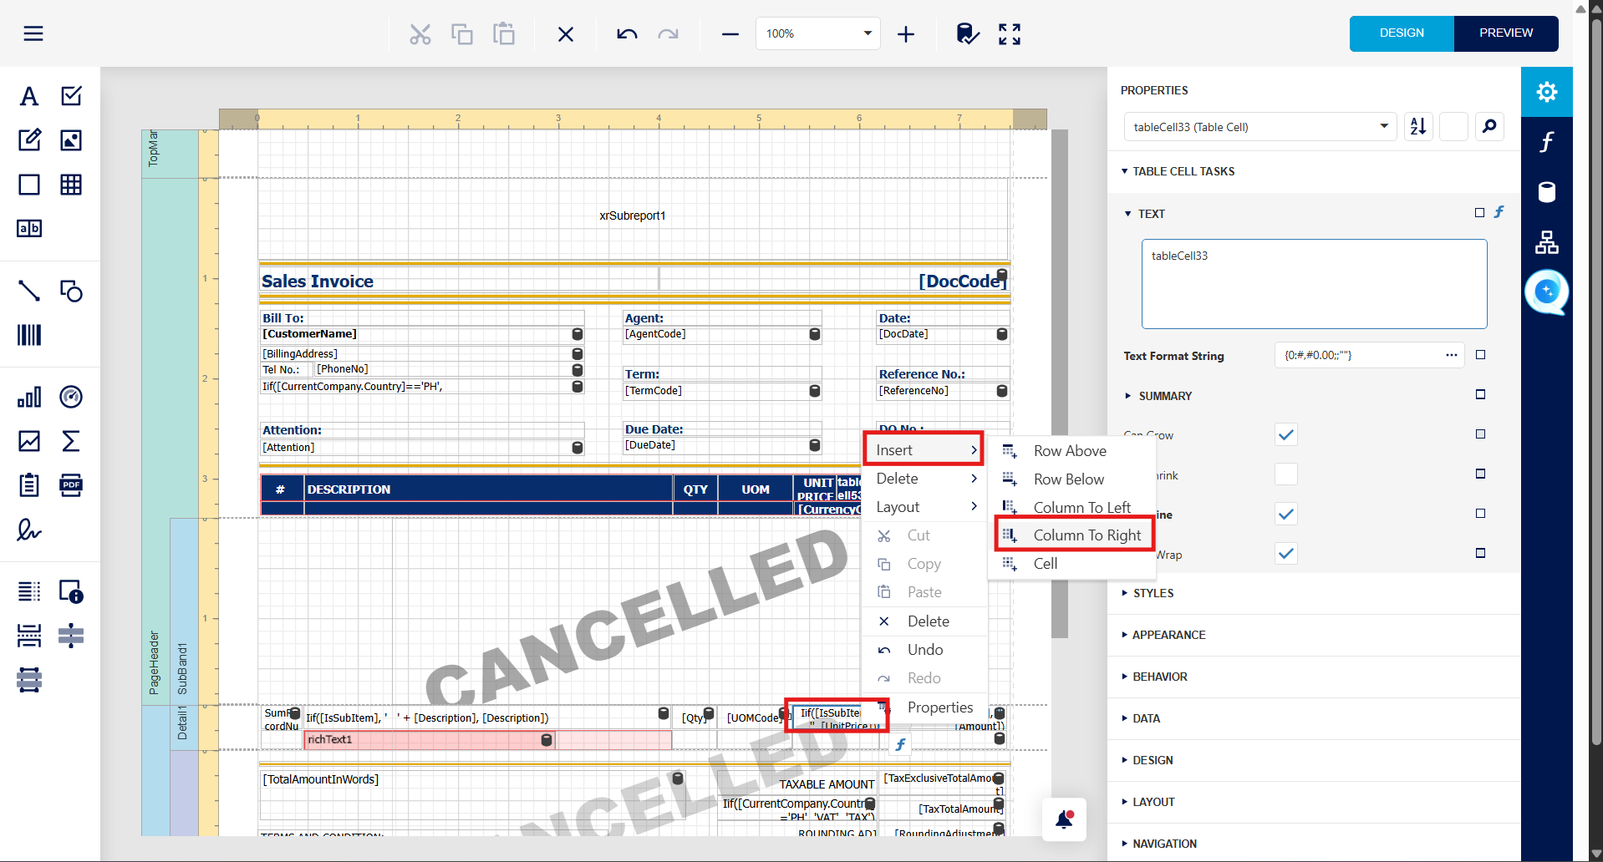Search properties with the magnifier icon

[x=1489, y=126]
